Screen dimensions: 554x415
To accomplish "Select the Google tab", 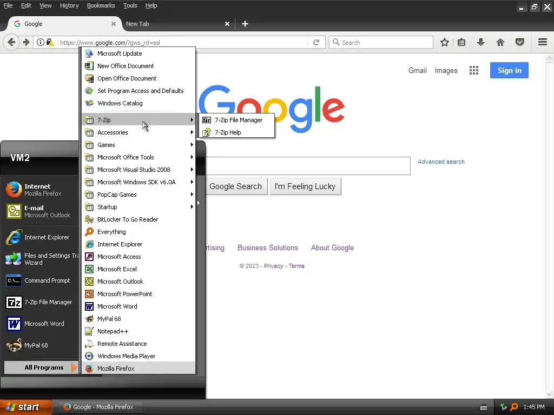I will point(64,24).
